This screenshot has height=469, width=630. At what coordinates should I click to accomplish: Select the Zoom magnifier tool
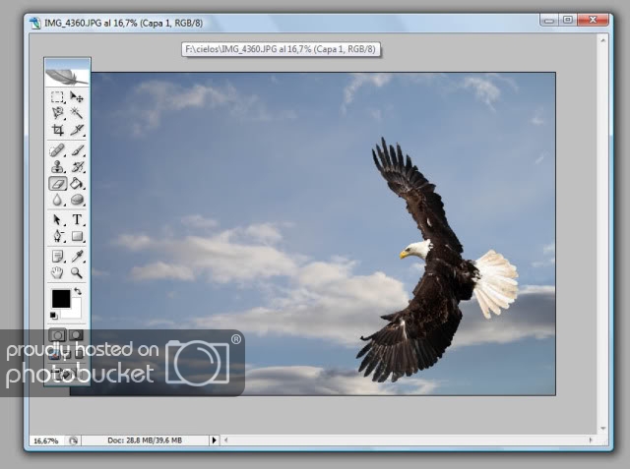coord(77,272)
